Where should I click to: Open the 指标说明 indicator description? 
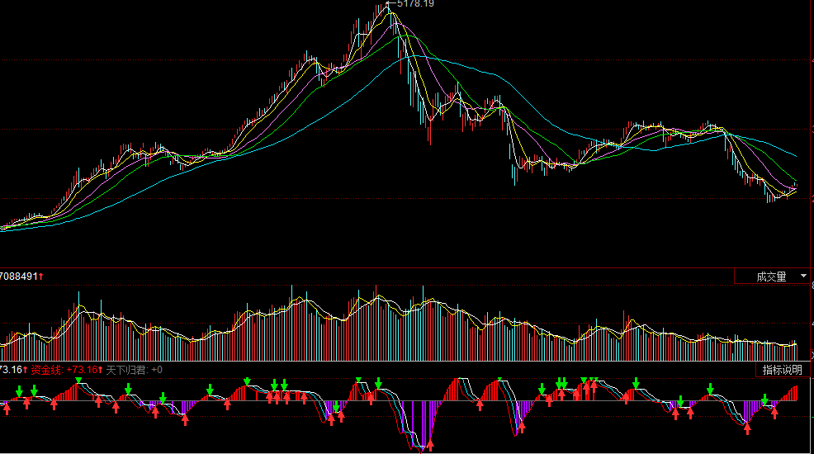(x=781, y=370)
